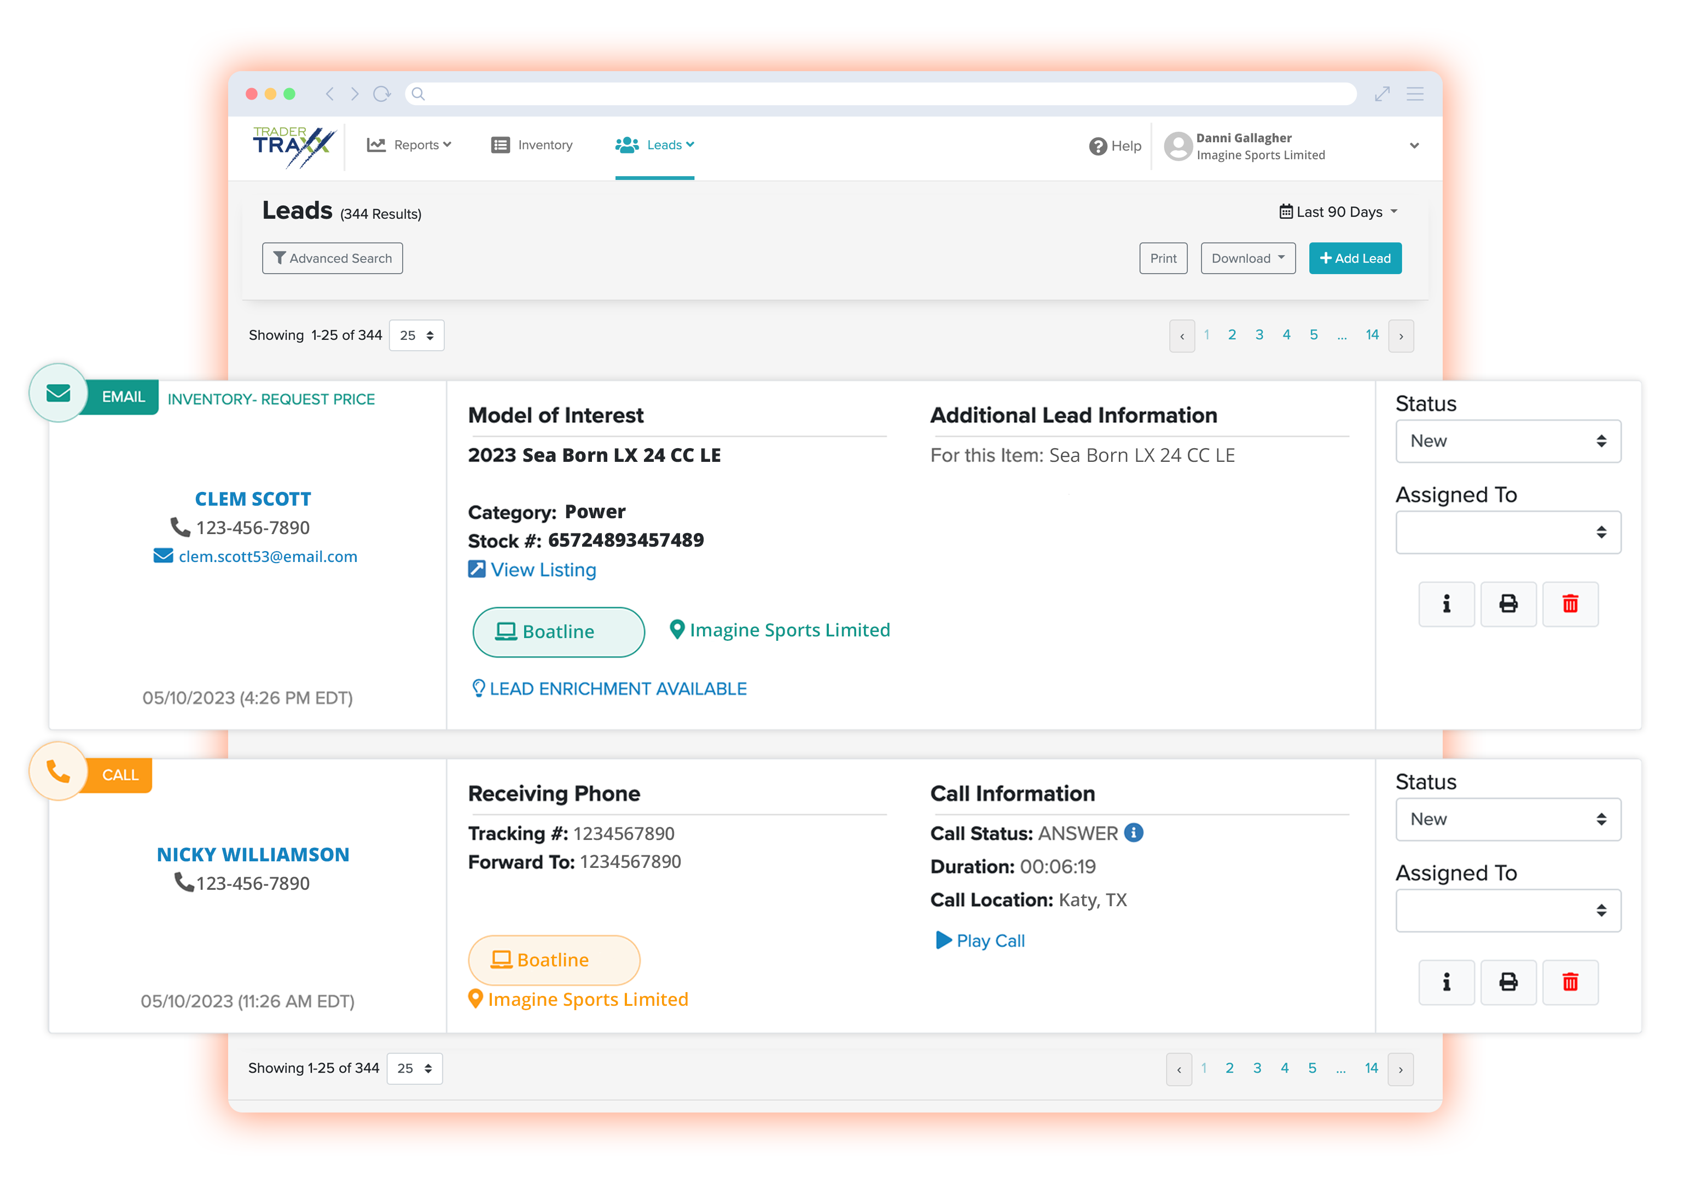Delete the Nicky Williamson lead

1570,982
